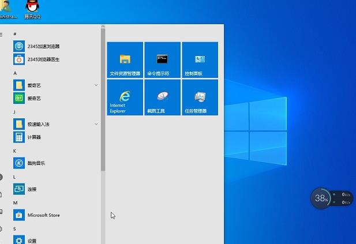Click the L letter header
The height and width of the screenshot is (244, 356).
(14, 177)
